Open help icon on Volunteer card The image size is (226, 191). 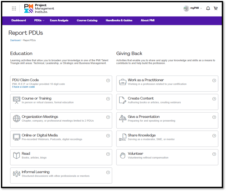pyautogui.click(x=214, y=154)
